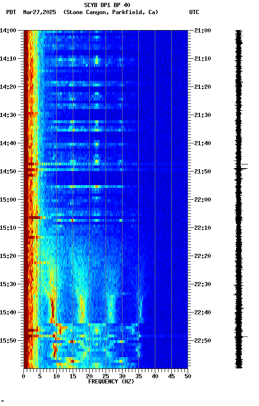Image resolution: width=259 pixels, height=406 pixels.
Task: Click the "22:00" UTC time label
Action: coord(203,200)
